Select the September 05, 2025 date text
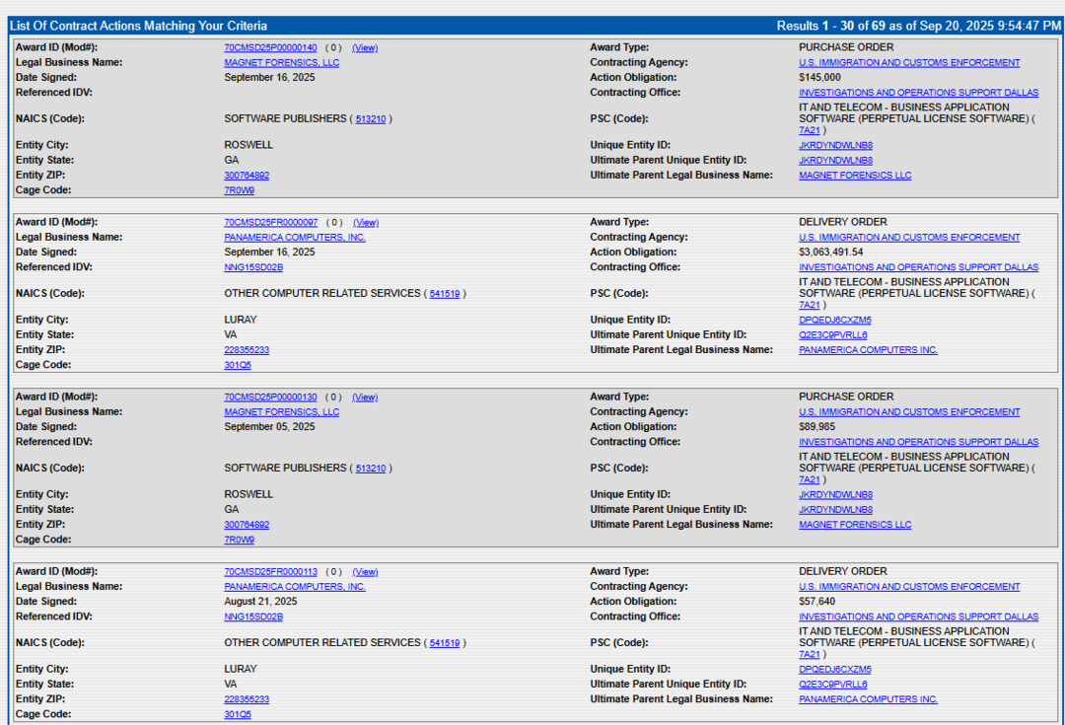Image resolution: width=1065 pixels, height=725 pixels. (x=269, y=427)
